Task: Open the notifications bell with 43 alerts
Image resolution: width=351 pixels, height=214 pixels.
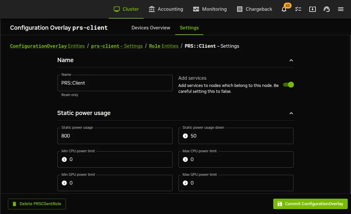Action: click(x=284, y=9)
